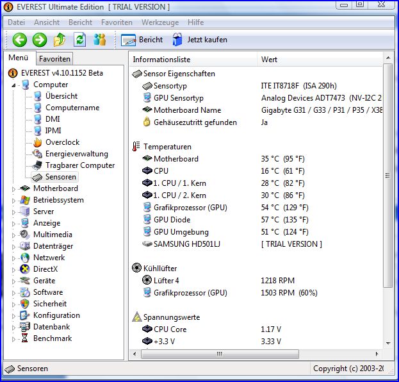
Task: Select the Übersicht tree item
Action: coord(61,96)
